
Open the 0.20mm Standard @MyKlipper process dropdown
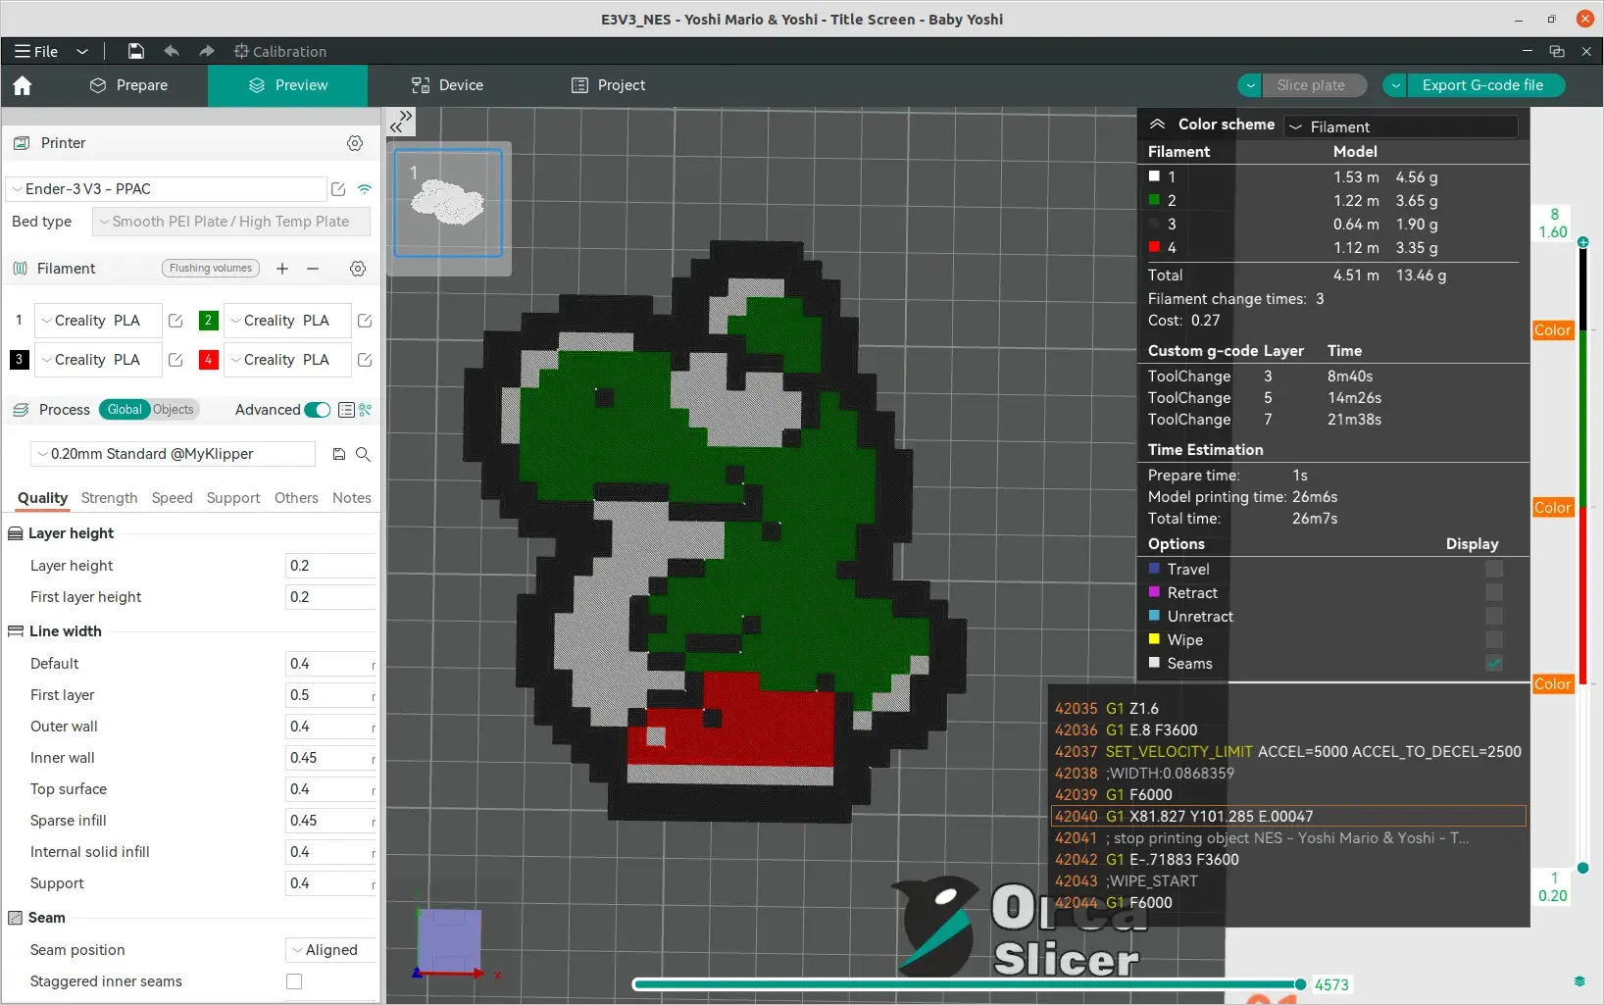click(x=174, y=454)
